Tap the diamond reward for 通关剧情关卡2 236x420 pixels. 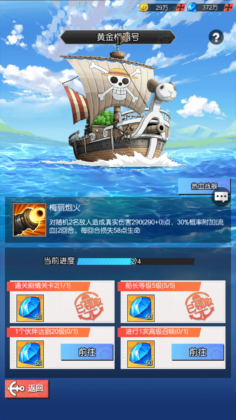30,308
